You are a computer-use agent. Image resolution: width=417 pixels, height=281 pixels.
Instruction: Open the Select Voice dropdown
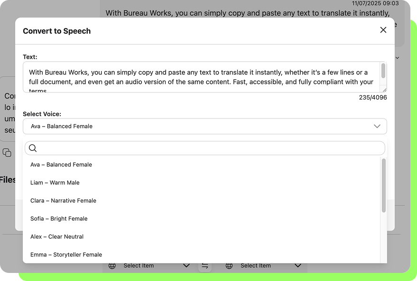pos(204,126)
